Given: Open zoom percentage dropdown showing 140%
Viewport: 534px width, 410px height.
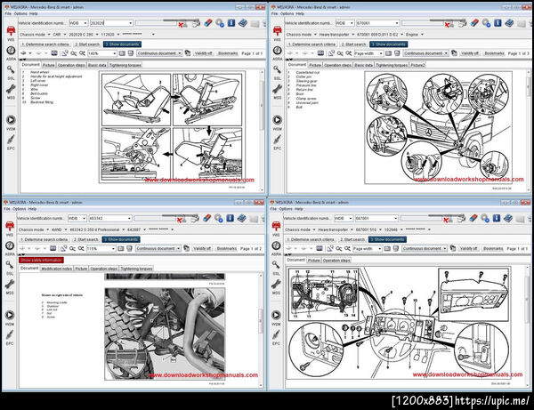Looking at the screenshot, I should pyautogui.click(x=102, y=53).
